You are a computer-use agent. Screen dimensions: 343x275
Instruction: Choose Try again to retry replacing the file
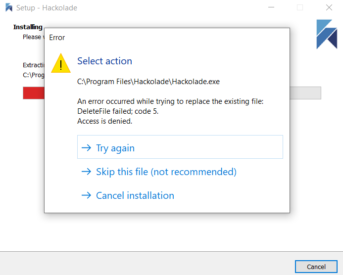click(x=115, y=148)
